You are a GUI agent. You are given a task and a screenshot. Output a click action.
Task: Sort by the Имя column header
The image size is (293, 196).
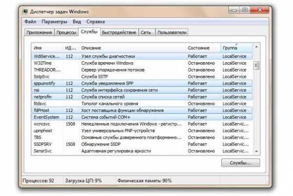(47, 48)
